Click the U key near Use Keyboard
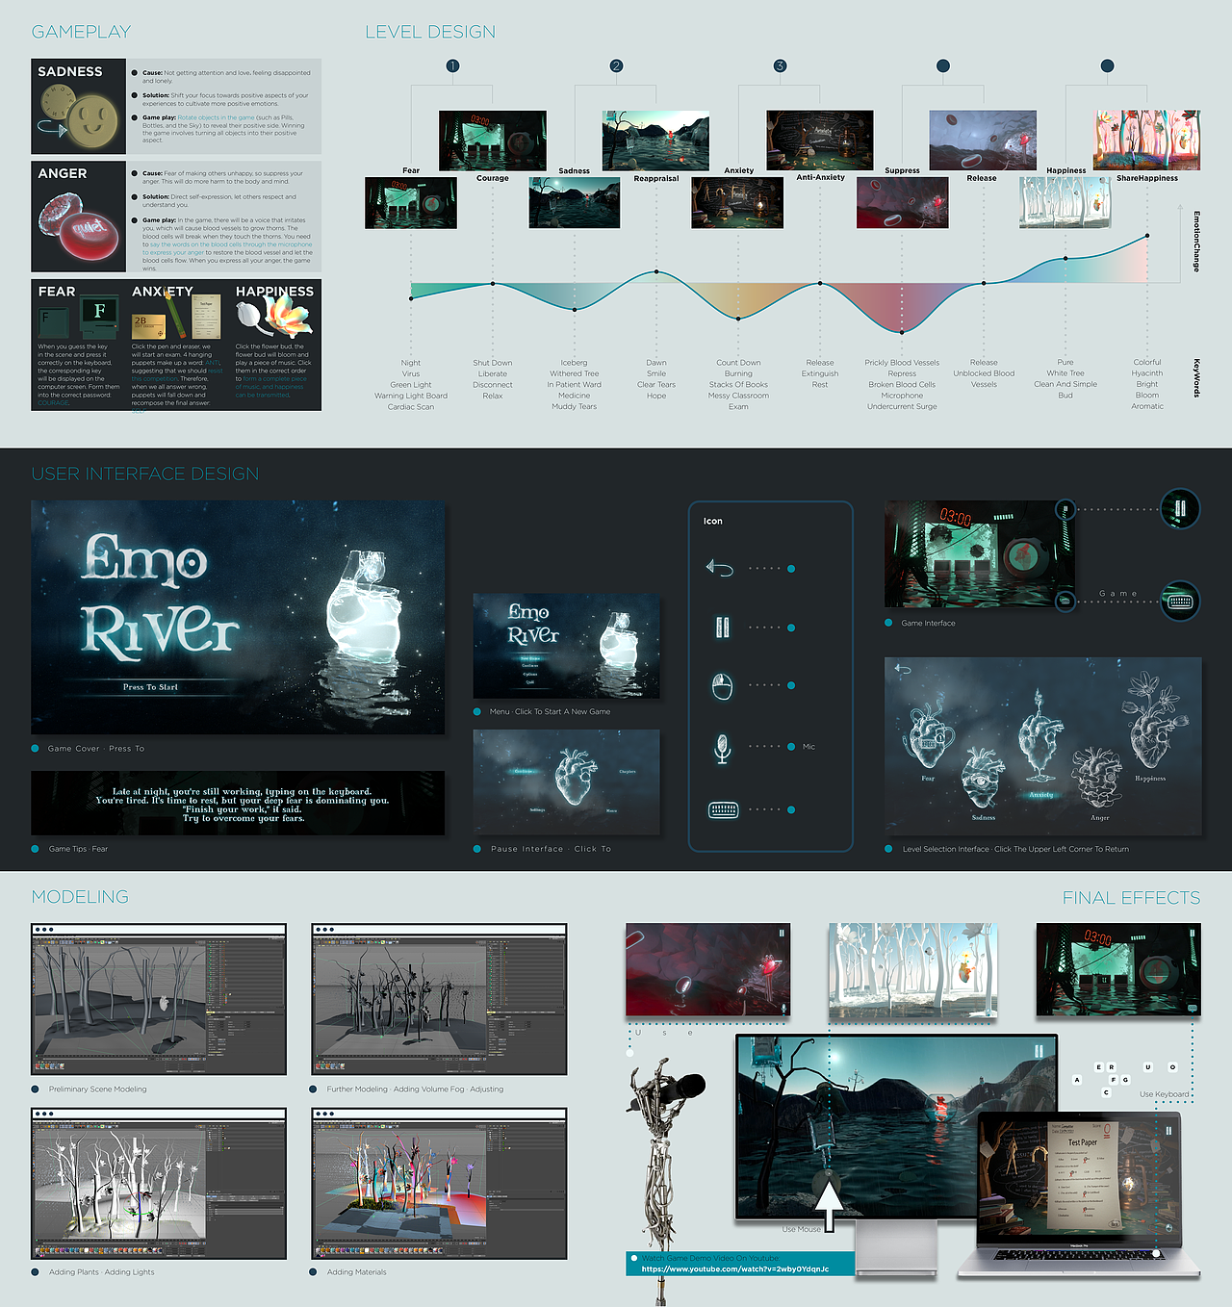1232x1307 pixels. click(x=1148, y=1067)
